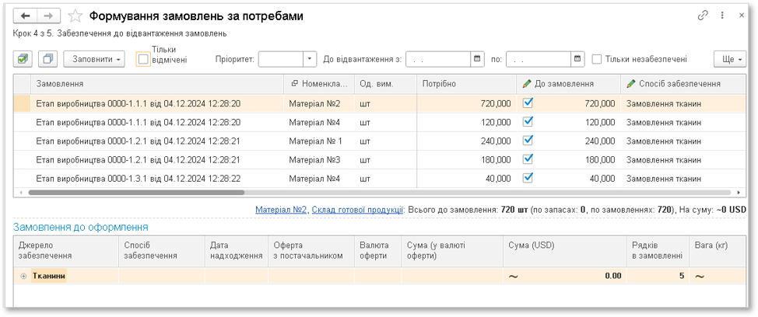The width and height of the screenshot is (758, 317).
Task: Click the check all rows toolbar icon
Action: [x=24, y=59]
